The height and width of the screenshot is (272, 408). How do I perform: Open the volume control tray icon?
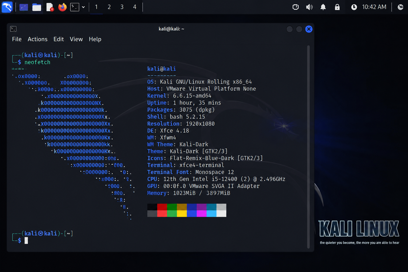tap(309, 7)
